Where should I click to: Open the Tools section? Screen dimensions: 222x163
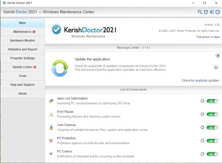point(23,76)
